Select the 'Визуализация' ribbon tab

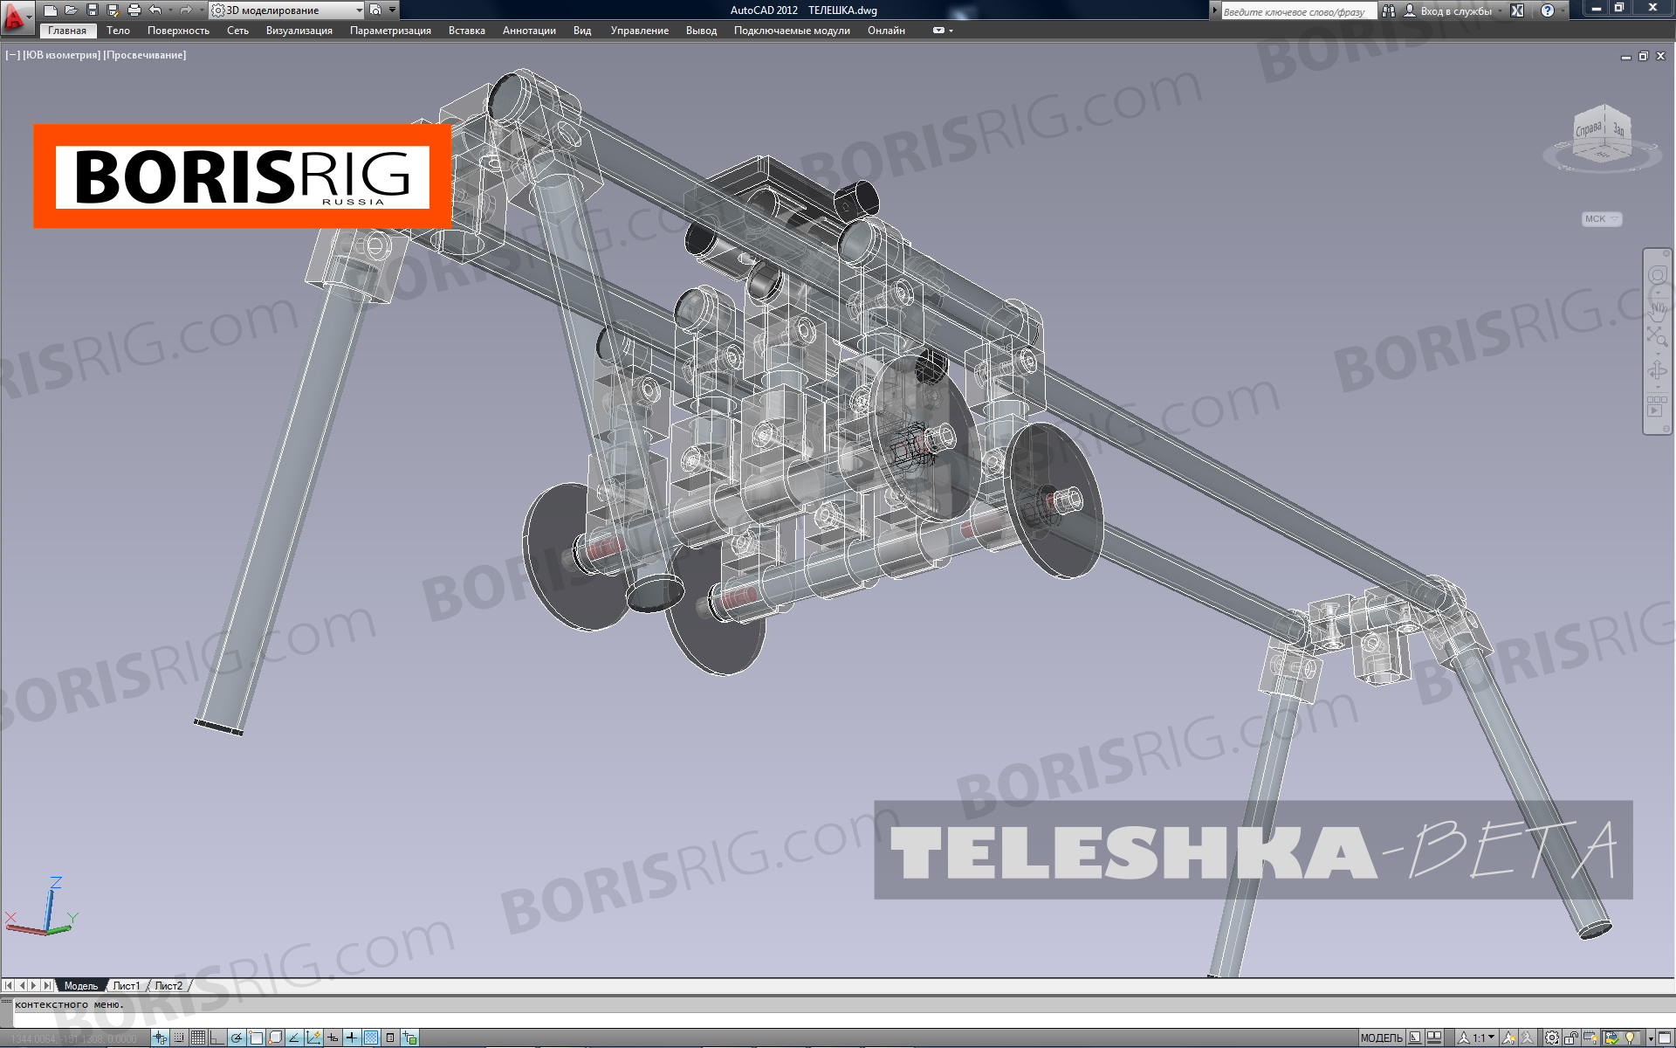click(x=299, y=31)
